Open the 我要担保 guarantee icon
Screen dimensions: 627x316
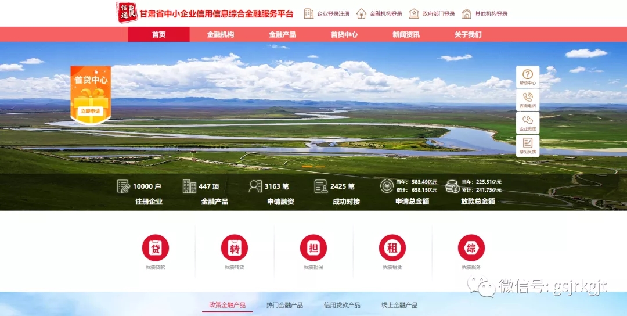313,248
